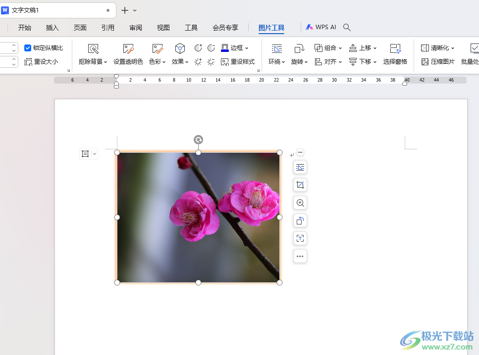Open a new document tab with the plus icon

coord(125,10)
